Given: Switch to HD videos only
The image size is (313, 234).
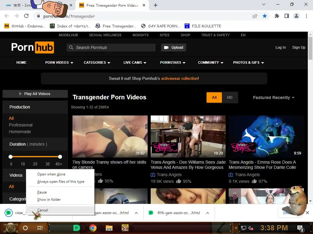Looking at the screenshot, I should coord(230,97).
